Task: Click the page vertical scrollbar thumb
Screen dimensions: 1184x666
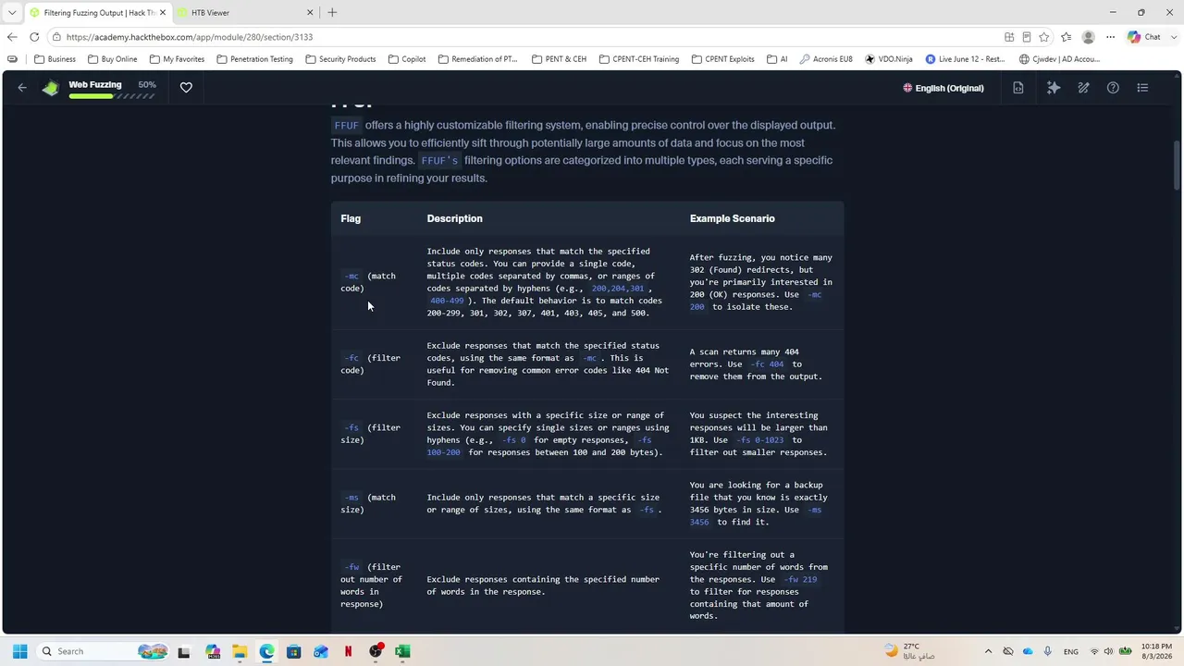Action: [1177, 166]
